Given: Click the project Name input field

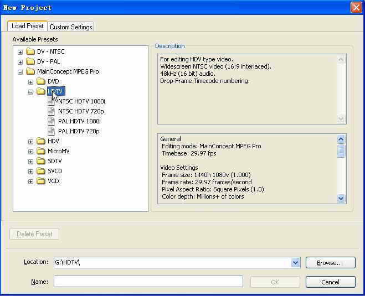Looking at the screenshot, I should pos(148,282).
